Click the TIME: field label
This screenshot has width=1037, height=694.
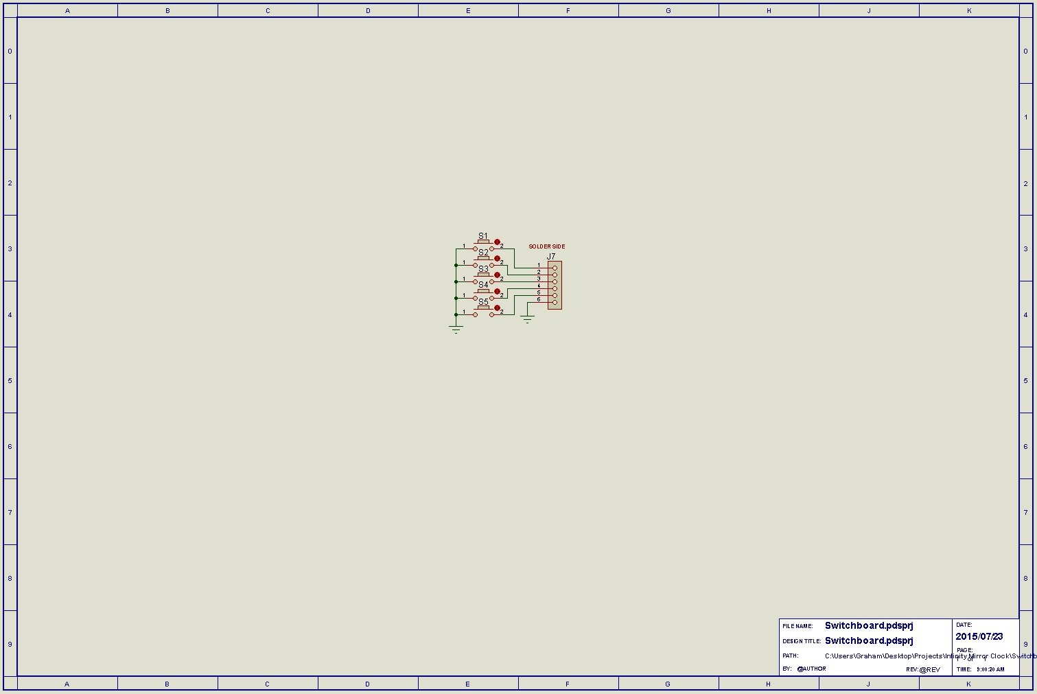pyautogui.click(x=964, y=669)
